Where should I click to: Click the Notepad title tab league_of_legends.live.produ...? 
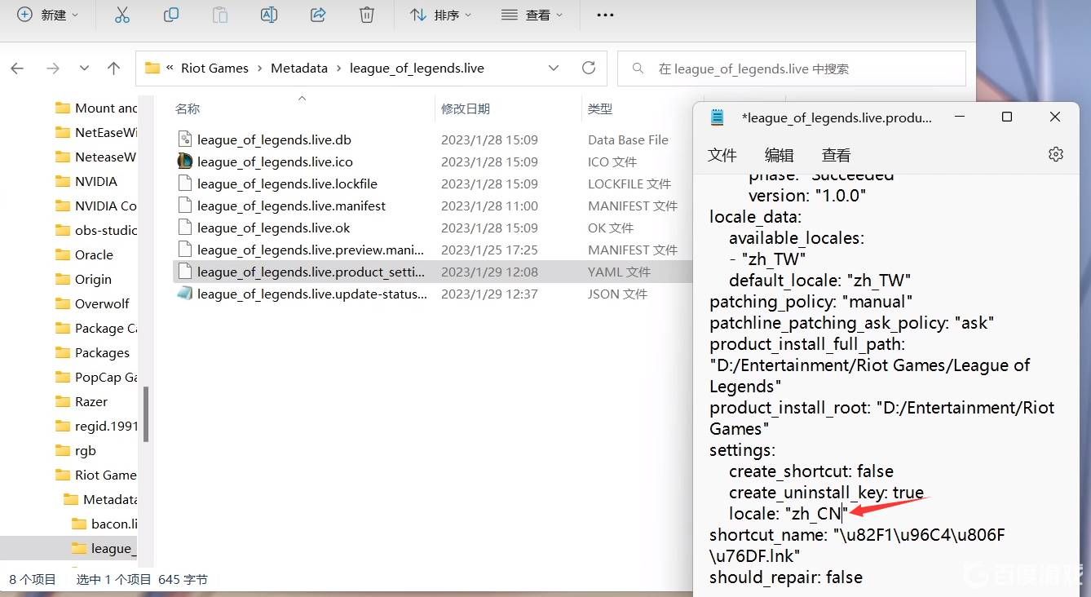[x=837, y=117]
